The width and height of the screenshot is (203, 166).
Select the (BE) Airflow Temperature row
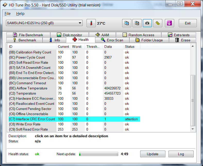[x=74, y=88]
